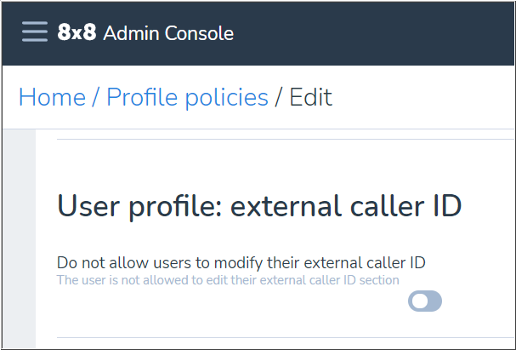This screenshot has width=516, height=350.
Task: Click the slash between Home and Profile policies
Action: tap(96, 97)
